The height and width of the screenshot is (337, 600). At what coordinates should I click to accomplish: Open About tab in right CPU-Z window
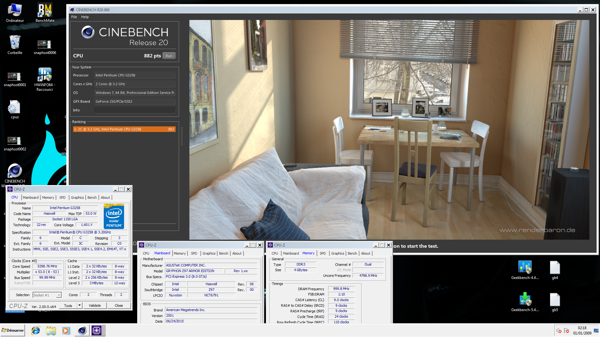coord(366,253)
